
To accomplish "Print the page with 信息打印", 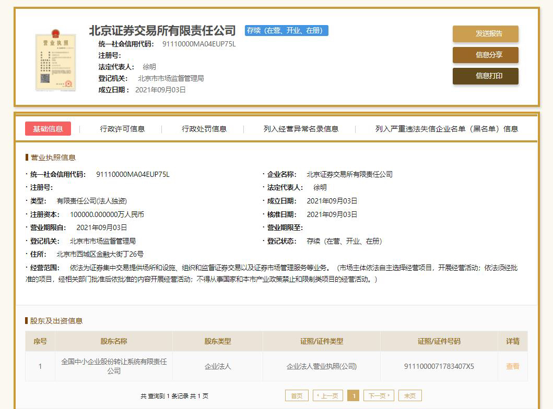I will pos(485,76).
